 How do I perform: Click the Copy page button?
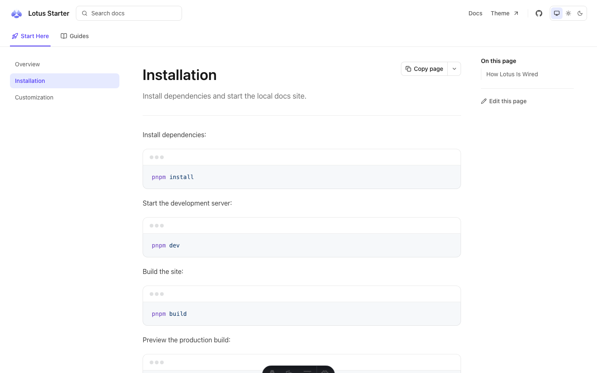(x=425, y=69)
